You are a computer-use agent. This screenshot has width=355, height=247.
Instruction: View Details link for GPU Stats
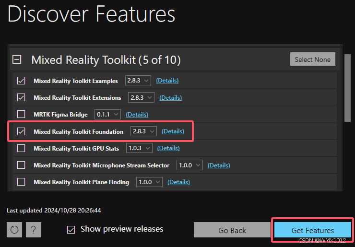click(168, 148)
